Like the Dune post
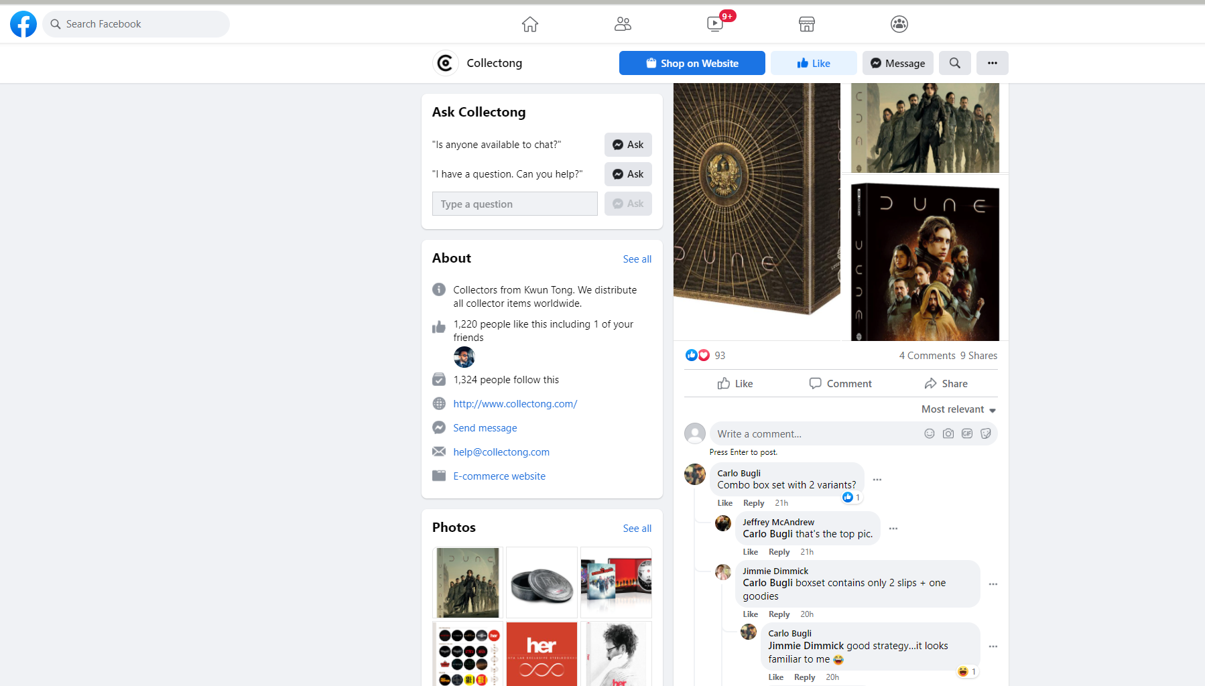1205x686 pixels. tap(735, 384)
